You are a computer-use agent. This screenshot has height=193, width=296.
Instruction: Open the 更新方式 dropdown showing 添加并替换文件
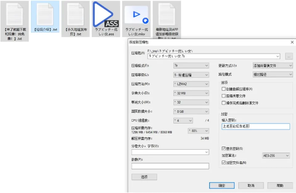point(273,66)
